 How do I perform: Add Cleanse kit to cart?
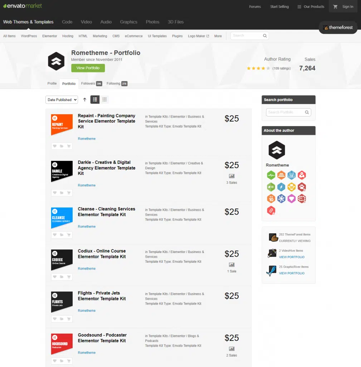point(69,235)
